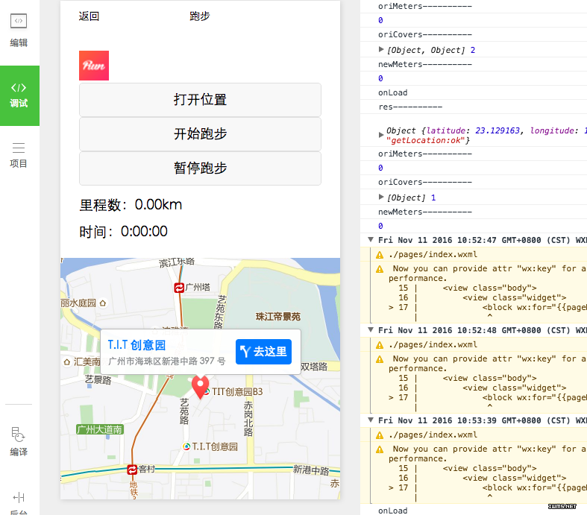Viewport: 587px width, 515px height.
Task: Open the 编辑 editor sidebar tab
Action: pos(19,31)
